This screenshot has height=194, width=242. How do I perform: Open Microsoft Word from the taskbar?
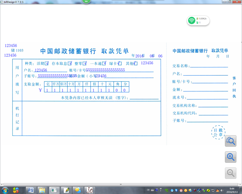click(x=31, y=190)
